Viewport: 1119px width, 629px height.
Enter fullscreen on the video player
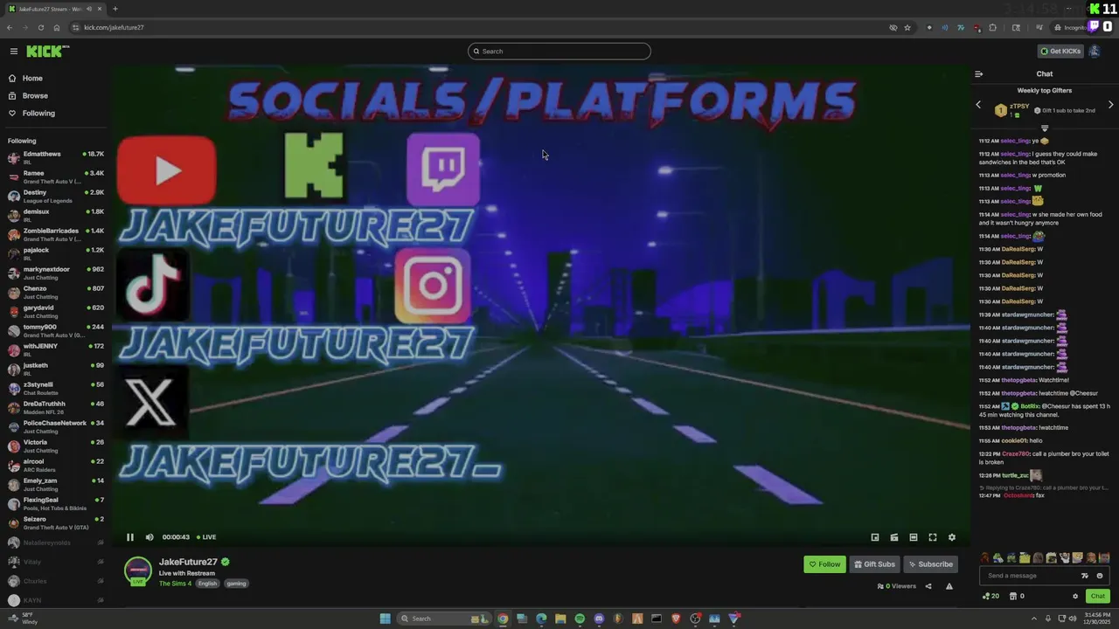point(933,537)
